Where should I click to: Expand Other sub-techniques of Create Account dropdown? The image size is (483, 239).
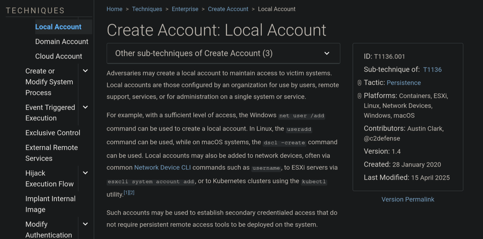pyautogui.click(x=223, y=53)
